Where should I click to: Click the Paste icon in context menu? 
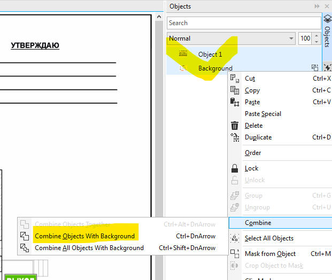[235, 102]
